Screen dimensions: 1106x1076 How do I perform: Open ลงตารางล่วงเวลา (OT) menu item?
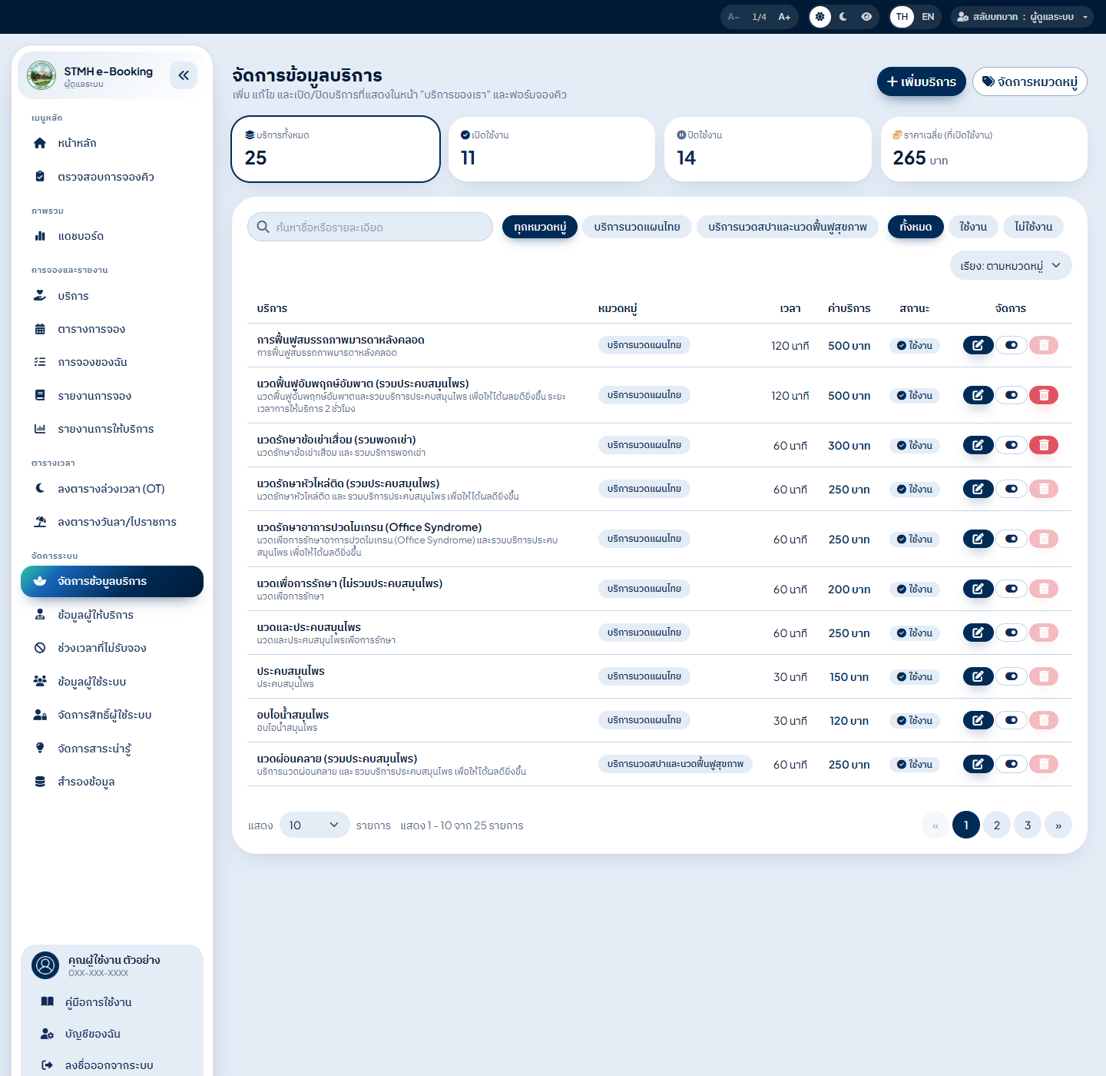(112, 489)
